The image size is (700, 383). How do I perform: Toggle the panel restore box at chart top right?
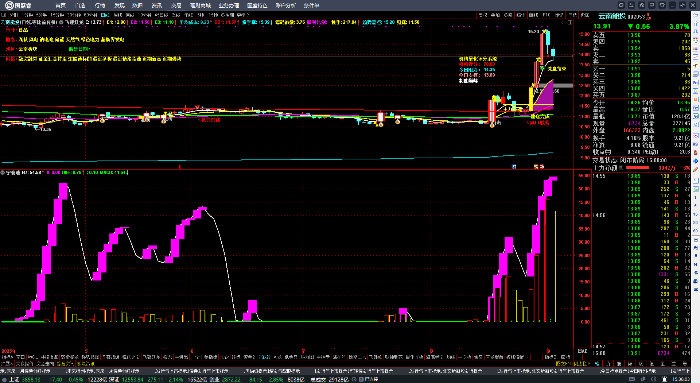[570, 22]
